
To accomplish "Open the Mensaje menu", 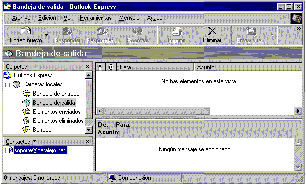I will tap(129, 18).
